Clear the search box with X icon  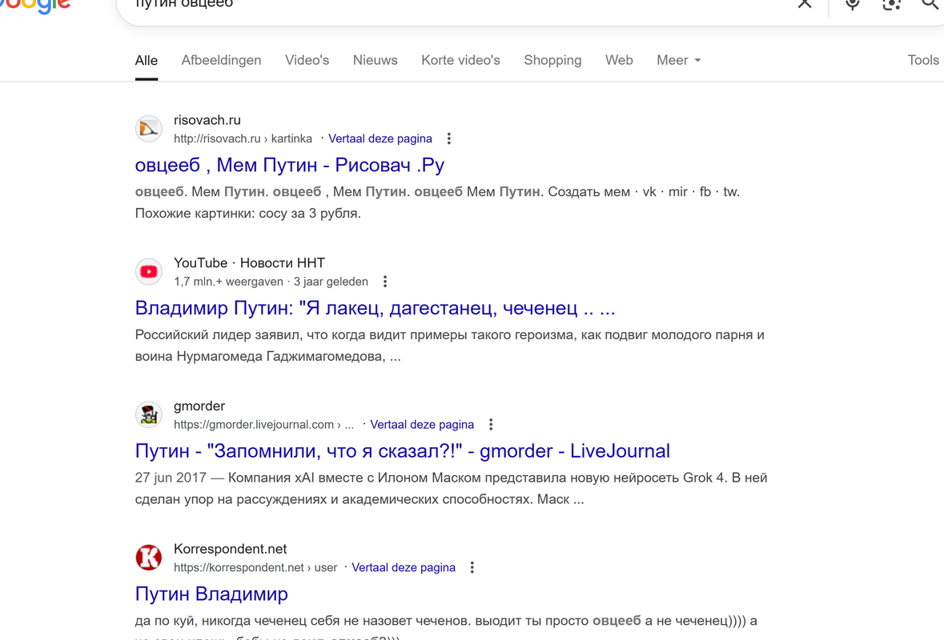coord(805,4)
